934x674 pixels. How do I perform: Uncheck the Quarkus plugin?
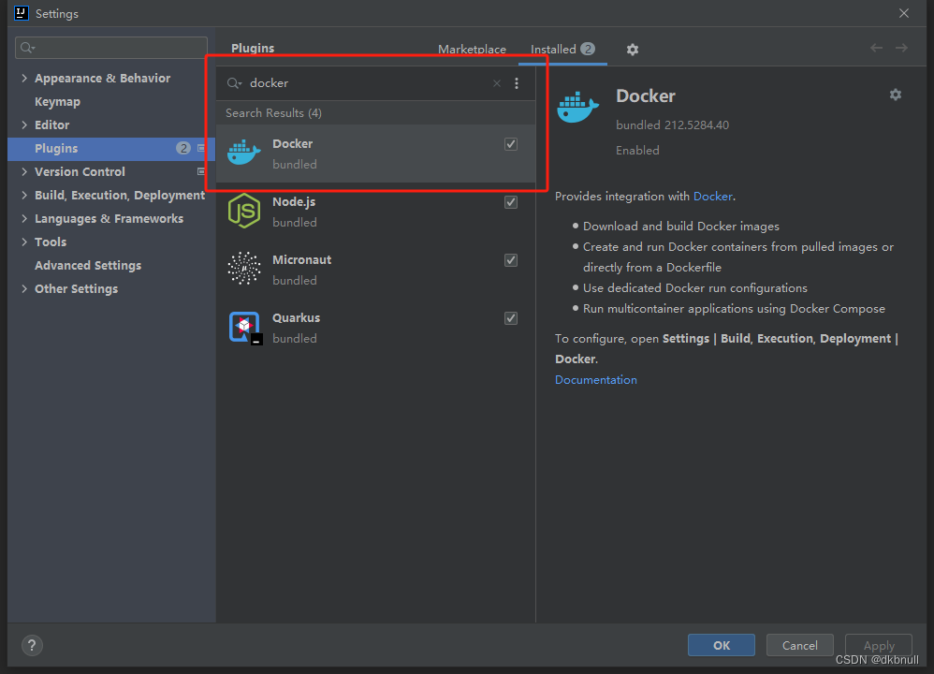pyautogui.click(x=510, y=318)
